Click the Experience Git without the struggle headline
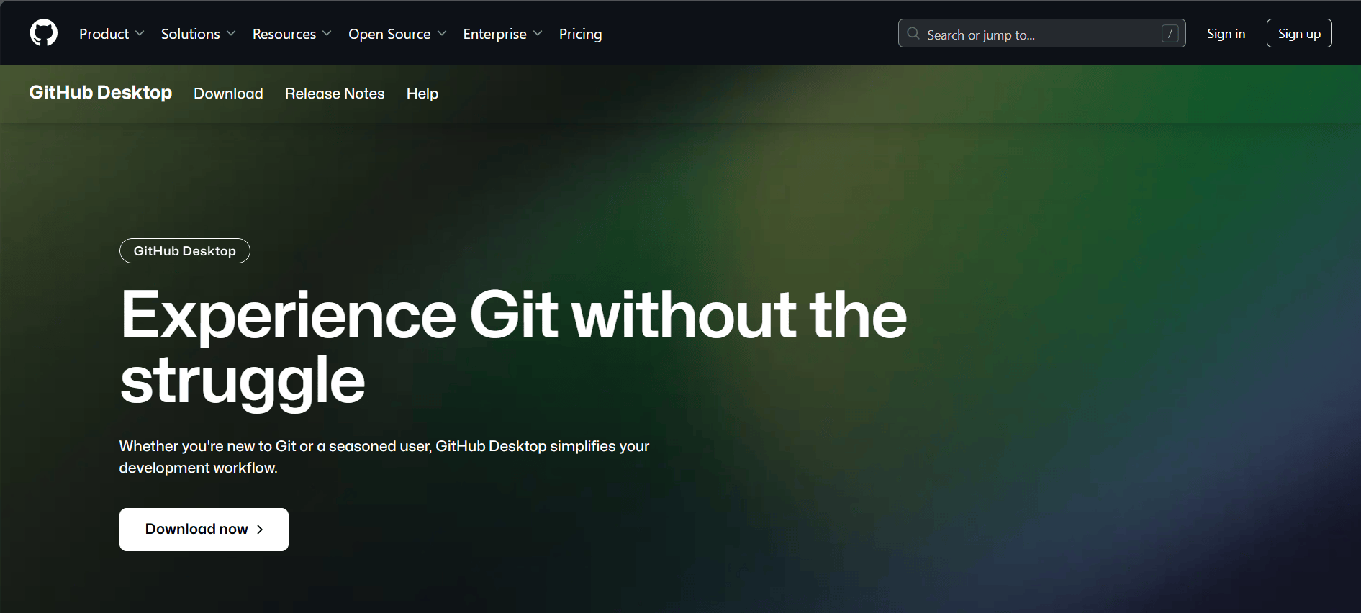Screen dimensions: 1361x613 coord(513,347)
